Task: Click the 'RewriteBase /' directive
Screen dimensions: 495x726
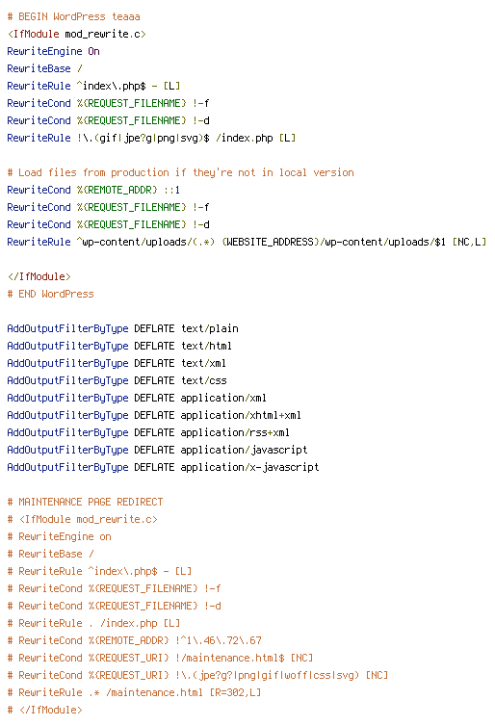Action: 44,68
